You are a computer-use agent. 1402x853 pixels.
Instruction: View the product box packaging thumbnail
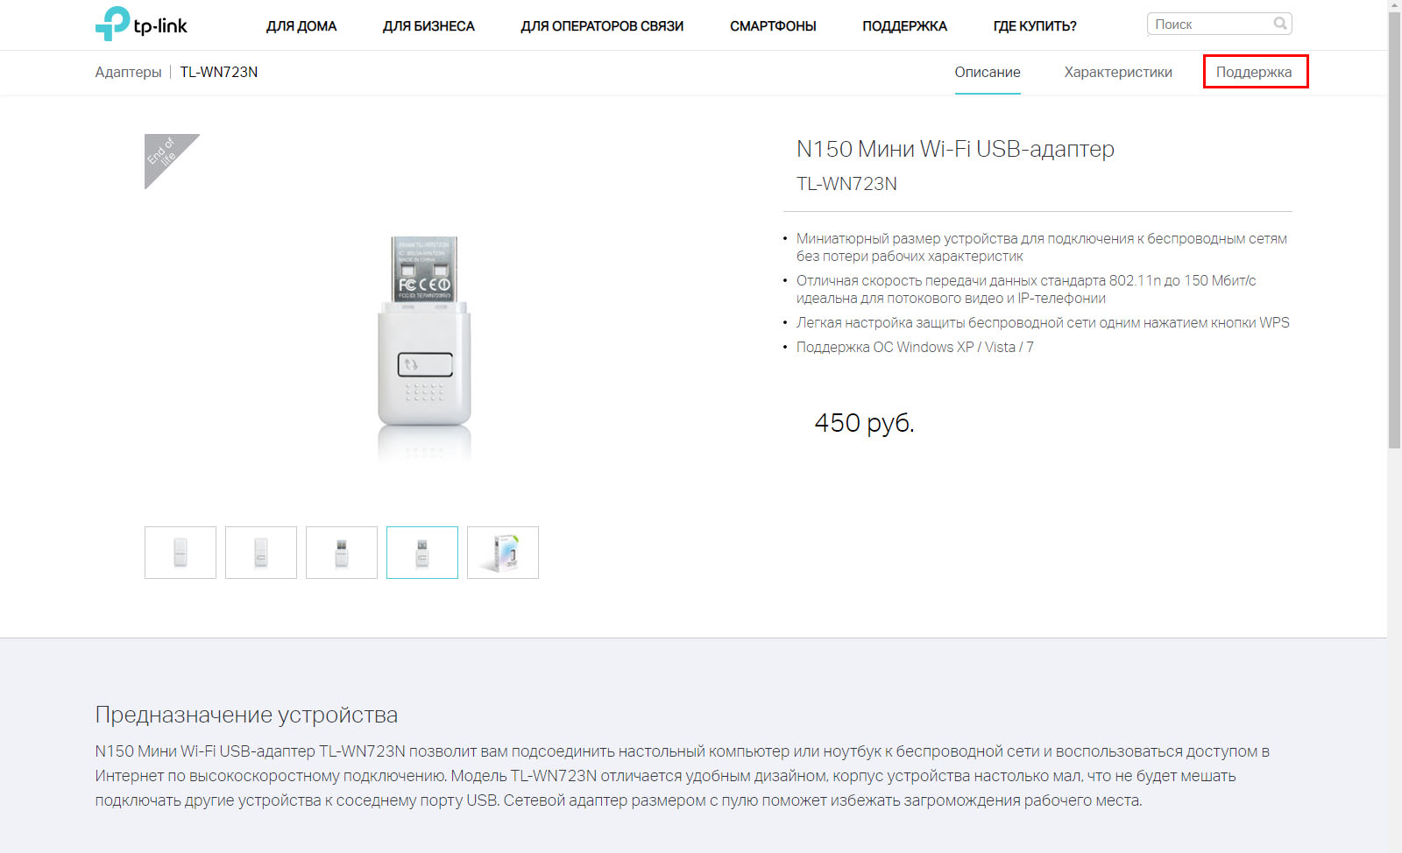[x=503, y=553]
